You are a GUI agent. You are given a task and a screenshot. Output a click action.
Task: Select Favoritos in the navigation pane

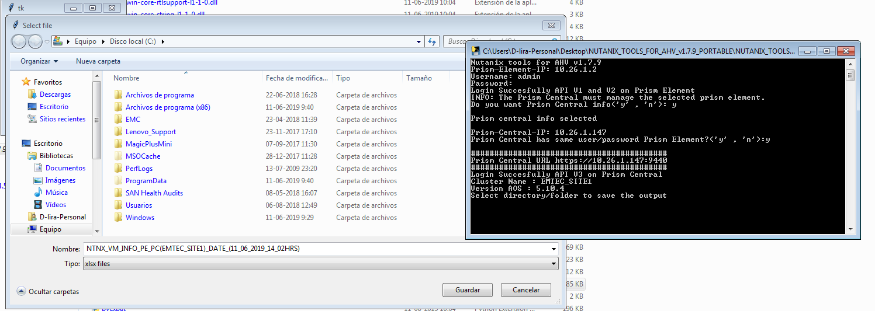point(48,82)
